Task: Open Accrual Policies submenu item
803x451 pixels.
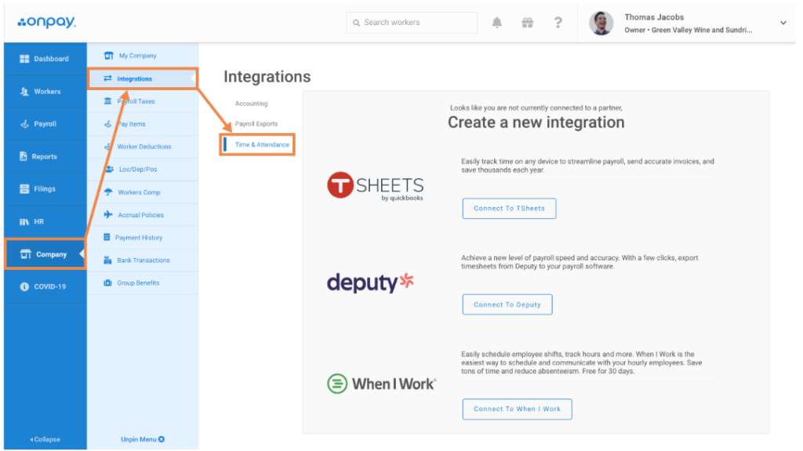Action: (x=143, y=215)
